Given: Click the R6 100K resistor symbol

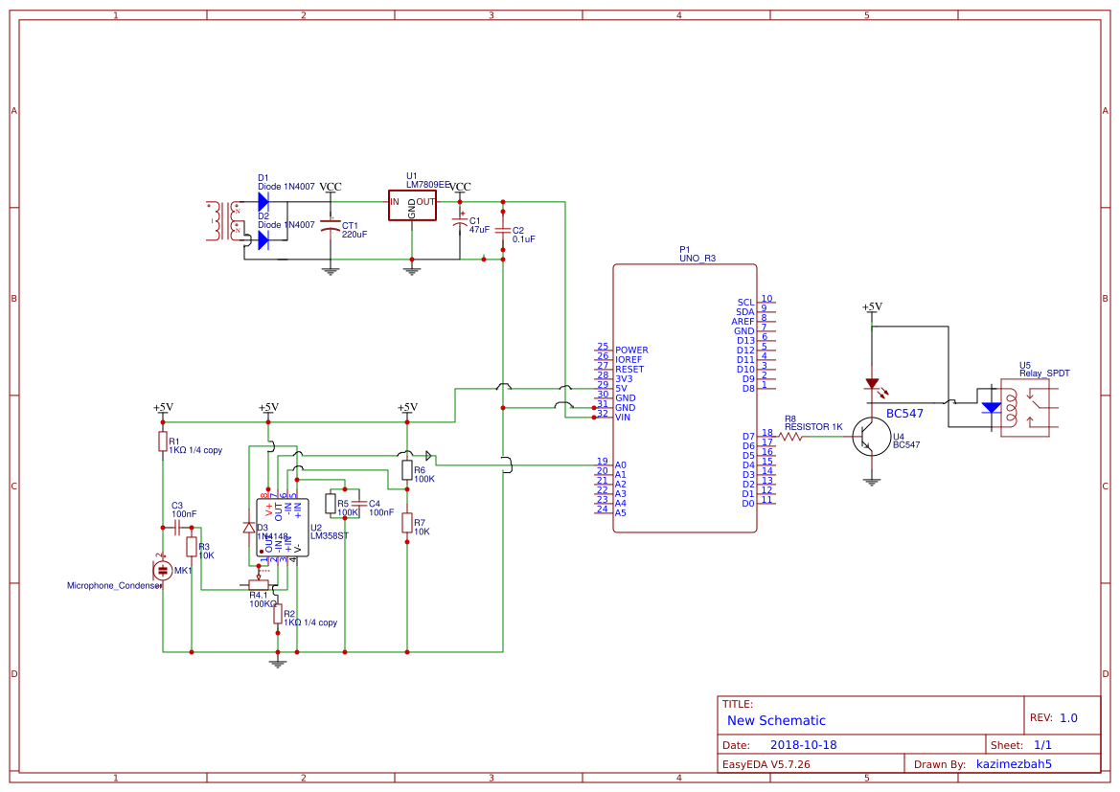Looking at the screenshot, I should 407,470.
